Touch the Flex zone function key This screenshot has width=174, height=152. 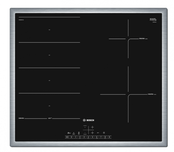[79, 133]
